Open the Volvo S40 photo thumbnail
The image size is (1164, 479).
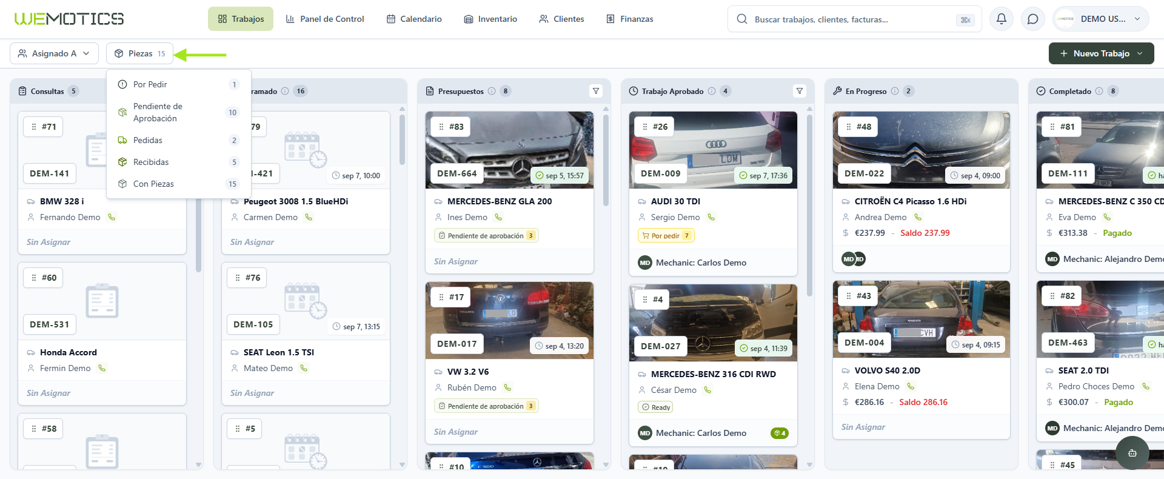[921, 319]
